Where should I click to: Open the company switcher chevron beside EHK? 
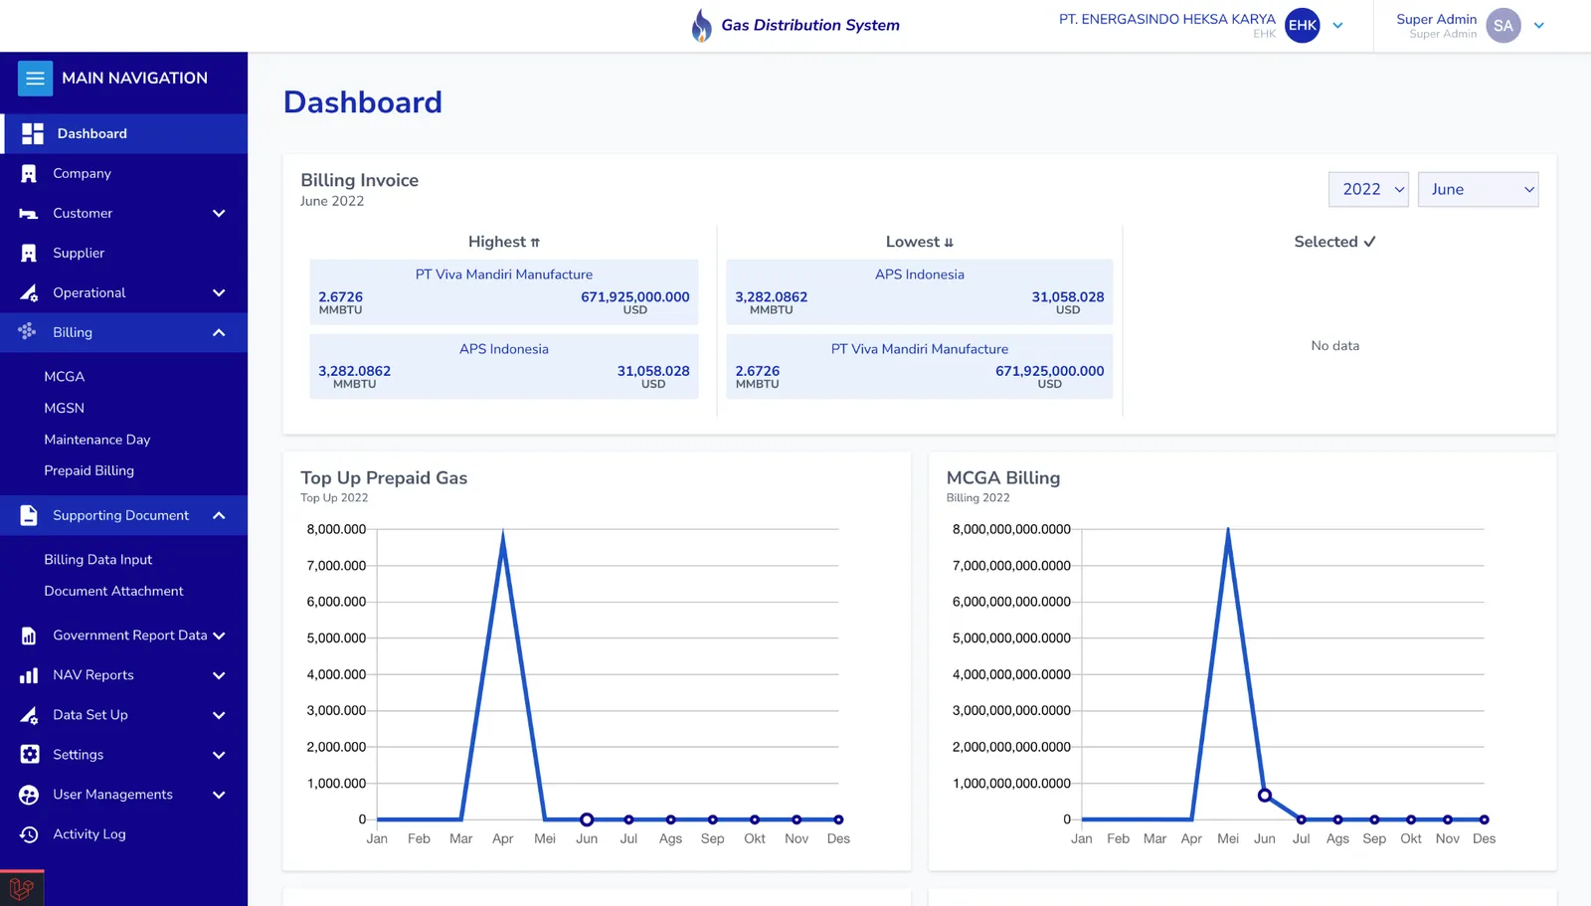tap(1337, 26)
